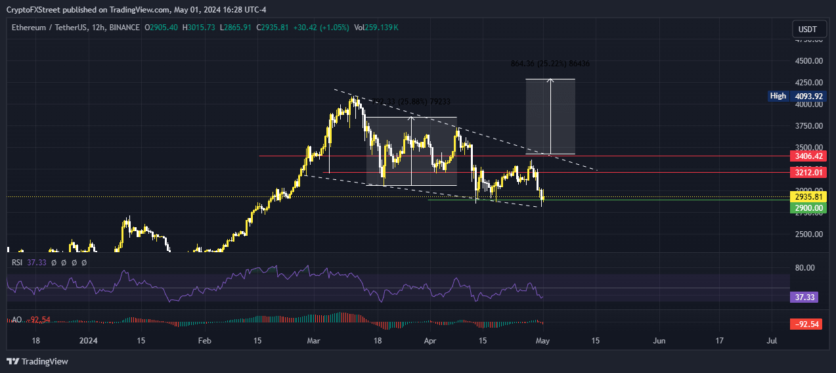Image resolution: width=836 pixels, height=373 pixels.
Task: Click the Vol 259.139K volume readout
Action: pyautogui.click(x=376, y=28)
